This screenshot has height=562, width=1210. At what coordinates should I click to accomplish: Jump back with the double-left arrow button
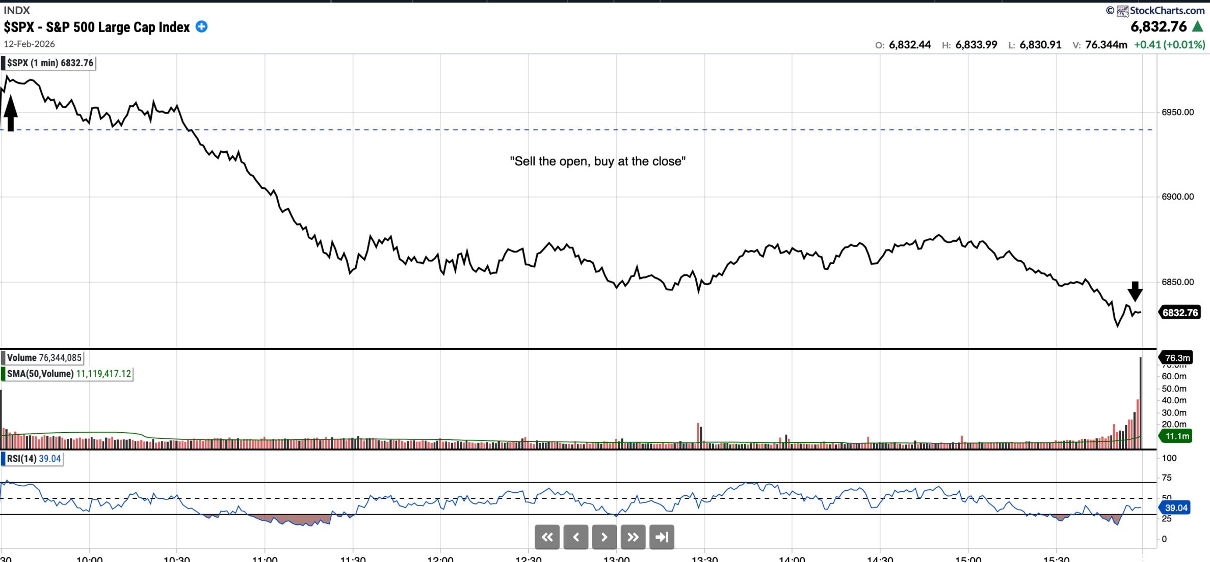click(x=547, y=537)
